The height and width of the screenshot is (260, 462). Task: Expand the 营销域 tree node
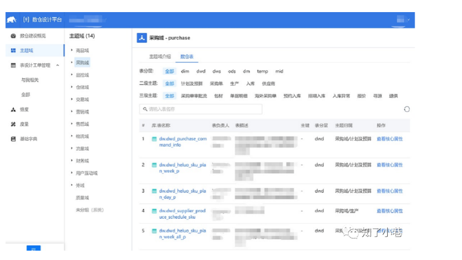(x=72, y=112)
